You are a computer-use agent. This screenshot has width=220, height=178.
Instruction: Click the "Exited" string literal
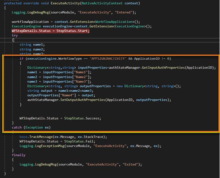(x=130, y=164)
